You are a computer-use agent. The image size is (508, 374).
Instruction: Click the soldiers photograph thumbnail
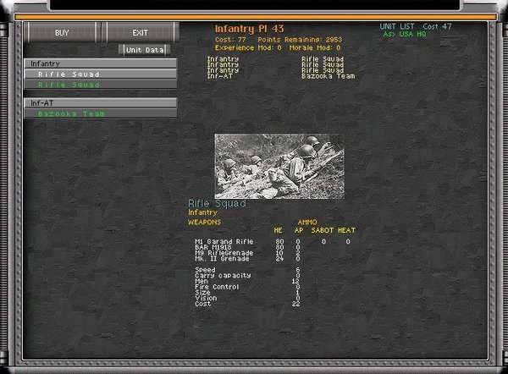point(279,166)
